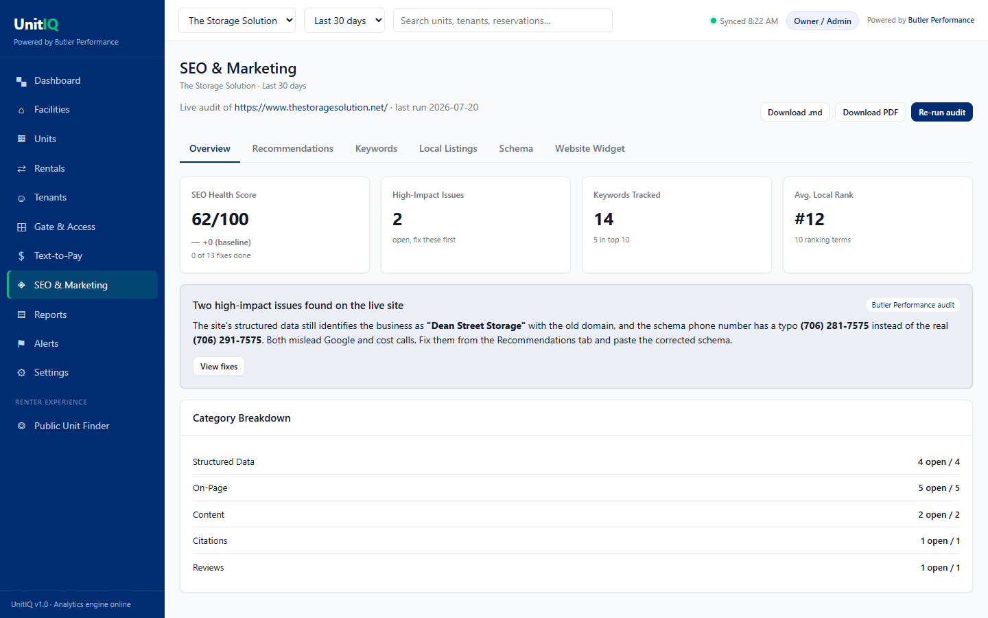Focus the search units, tenants field

point(503,21)
